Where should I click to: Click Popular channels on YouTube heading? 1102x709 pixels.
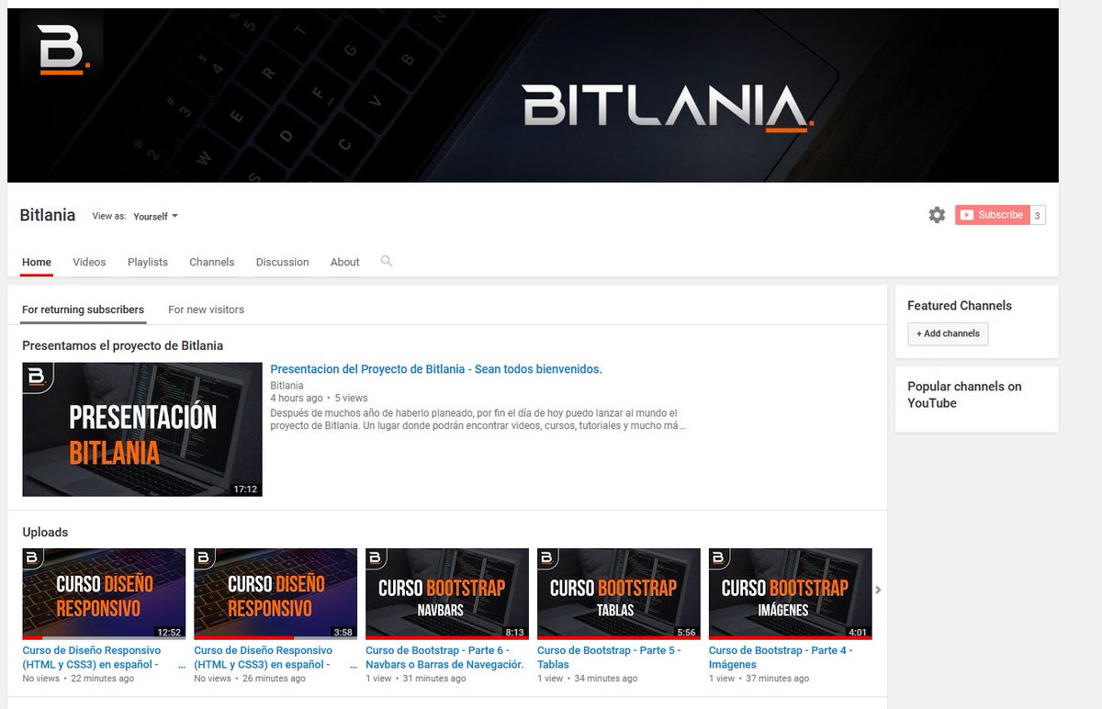[964, 395]
